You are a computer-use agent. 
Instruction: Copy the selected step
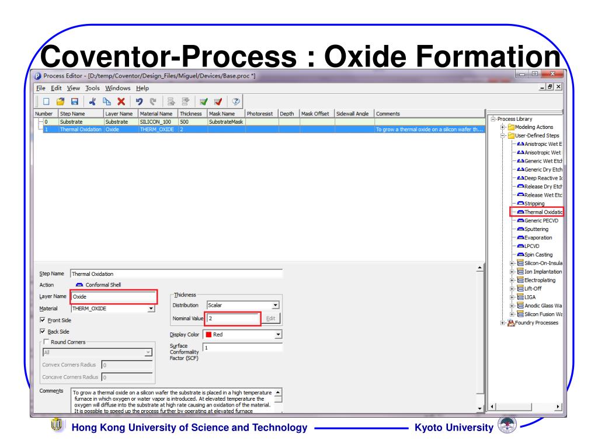pyautogui.click(x=107, y=101)
